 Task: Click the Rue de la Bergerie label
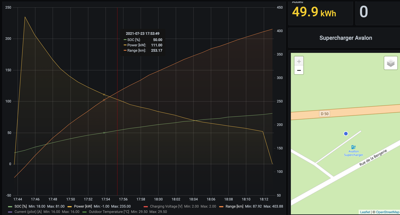(x=373, y=158)
